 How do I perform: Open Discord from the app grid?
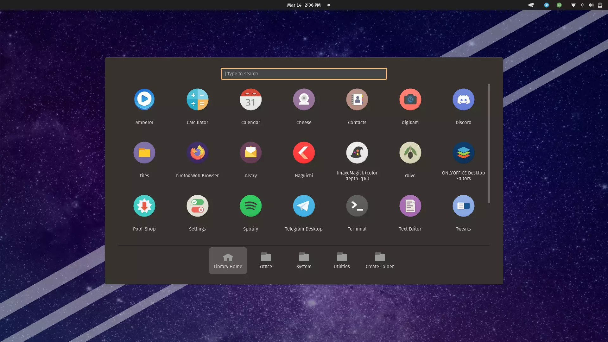pyautogui.click(x=463, y=100)
